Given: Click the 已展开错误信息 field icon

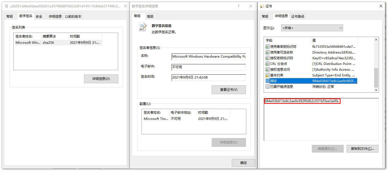Looking at the screenshot, I should pyautogui.click(x=267, y=87).
